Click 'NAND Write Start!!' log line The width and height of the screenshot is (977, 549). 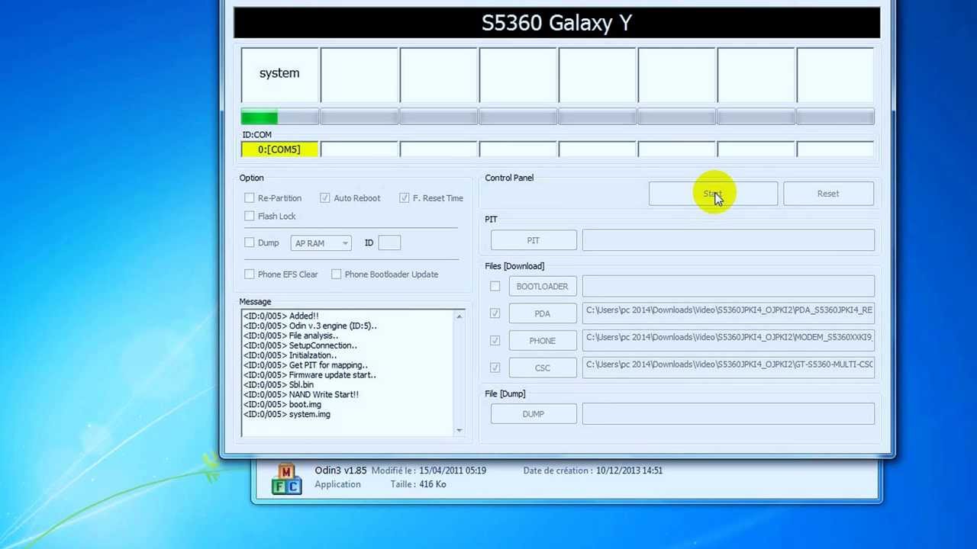(301, 395)
